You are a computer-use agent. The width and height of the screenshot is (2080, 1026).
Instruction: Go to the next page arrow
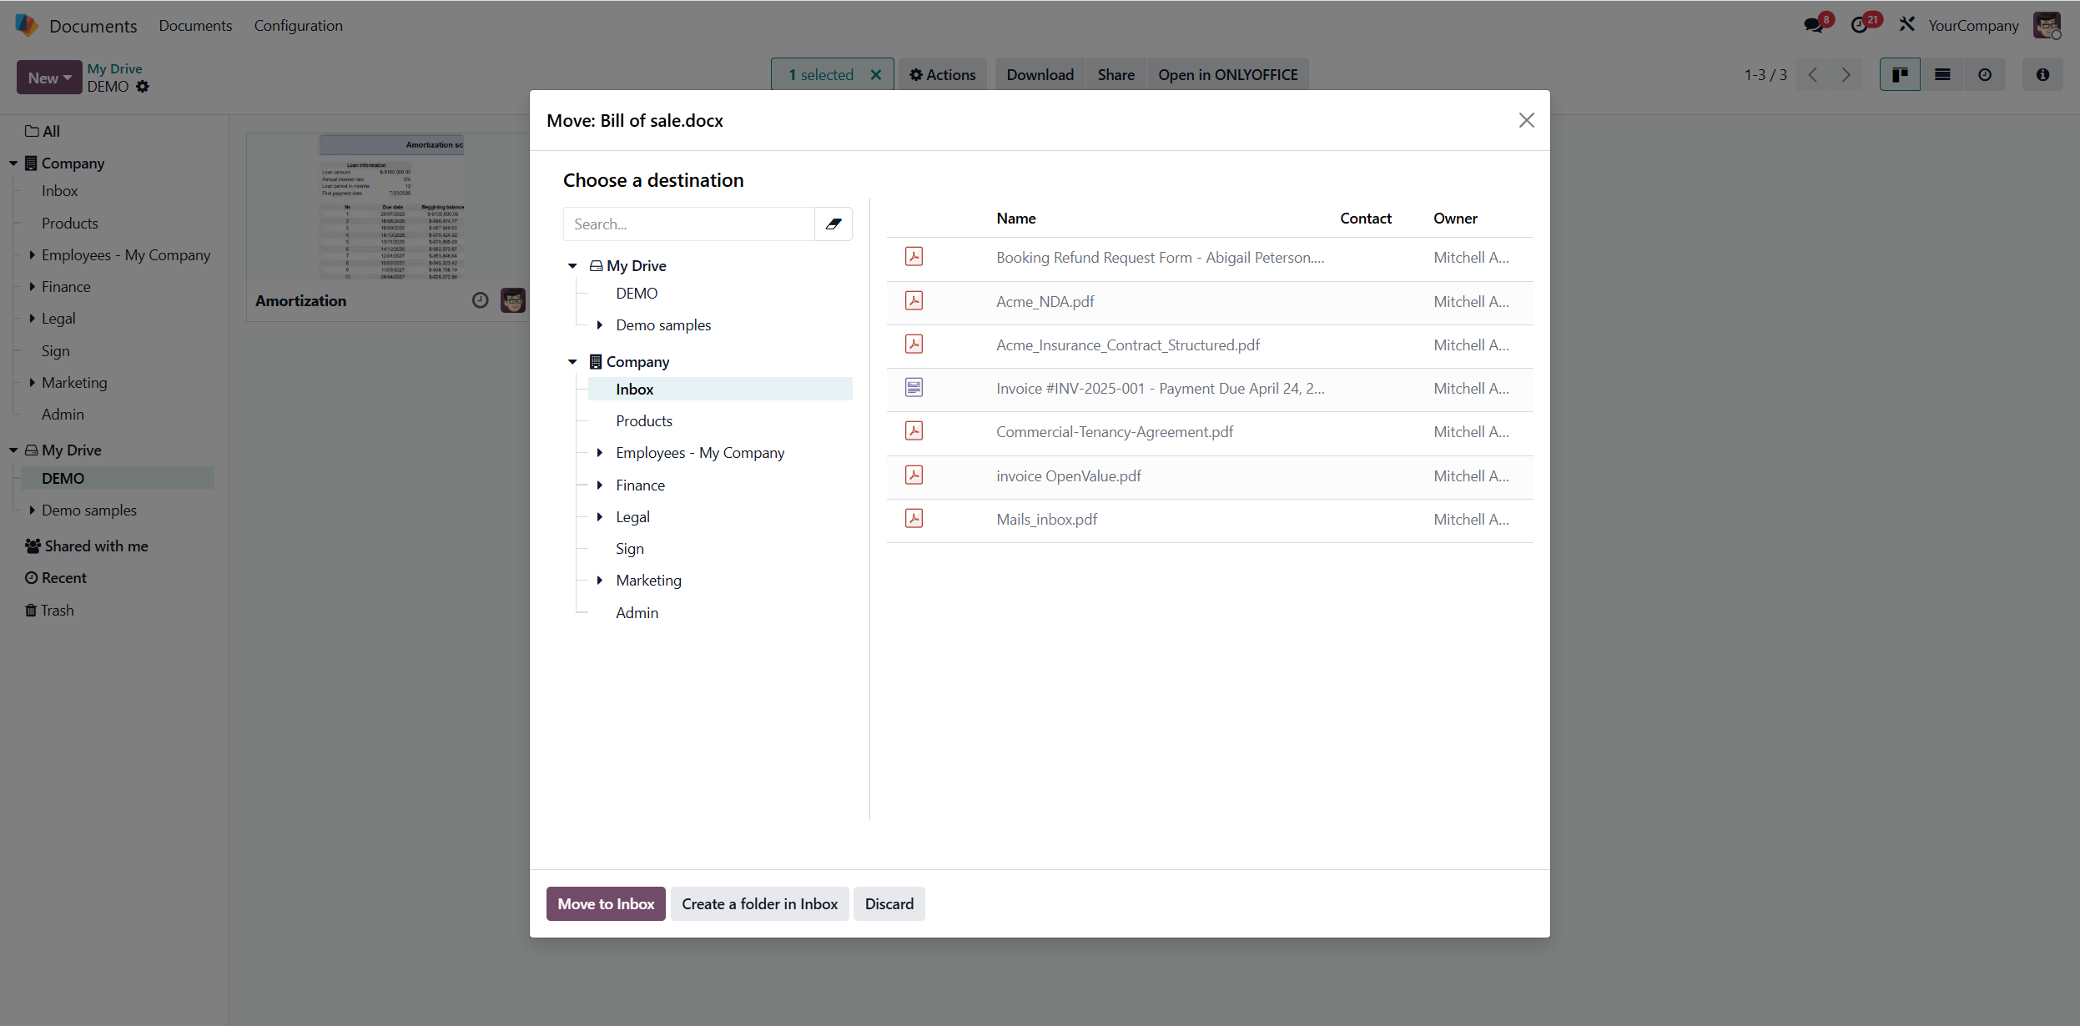point(1846,74)
